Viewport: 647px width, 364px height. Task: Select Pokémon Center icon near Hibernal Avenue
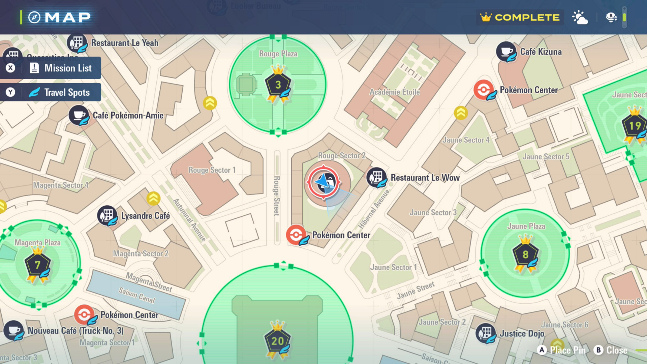pyautogui.click(x=296, y=235)
